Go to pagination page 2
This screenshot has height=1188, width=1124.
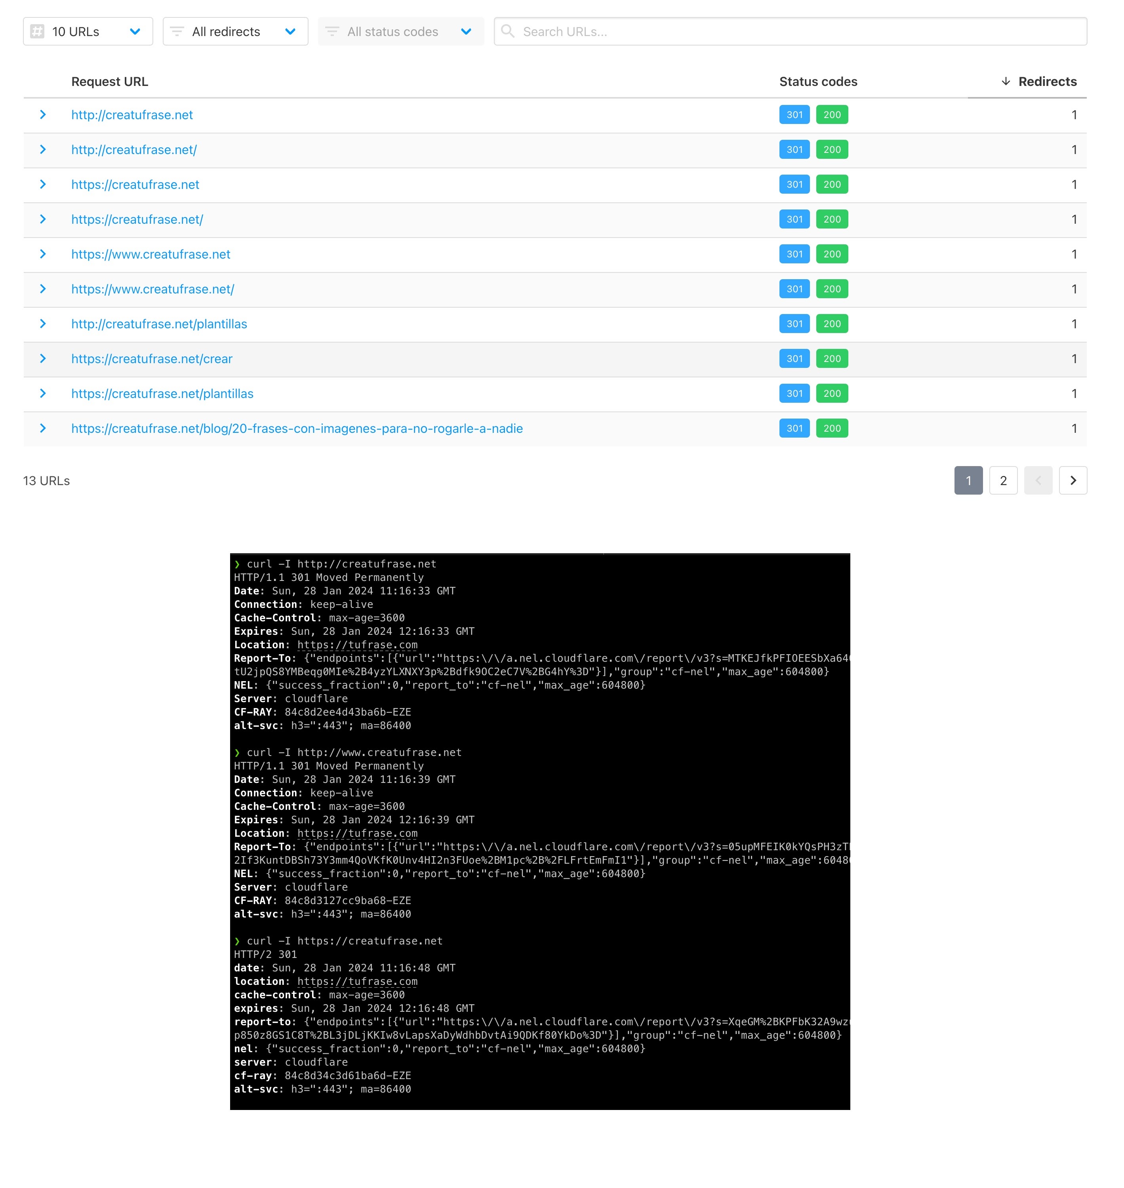1004,480
